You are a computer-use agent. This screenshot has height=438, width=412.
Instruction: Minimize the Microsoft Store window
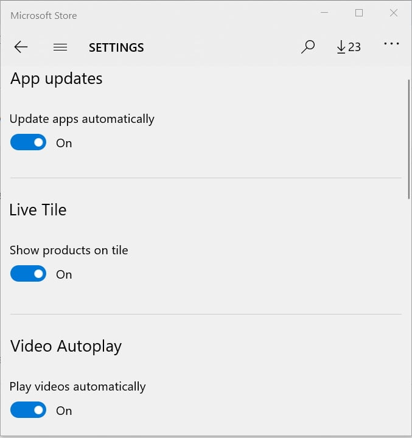(324, 13)
